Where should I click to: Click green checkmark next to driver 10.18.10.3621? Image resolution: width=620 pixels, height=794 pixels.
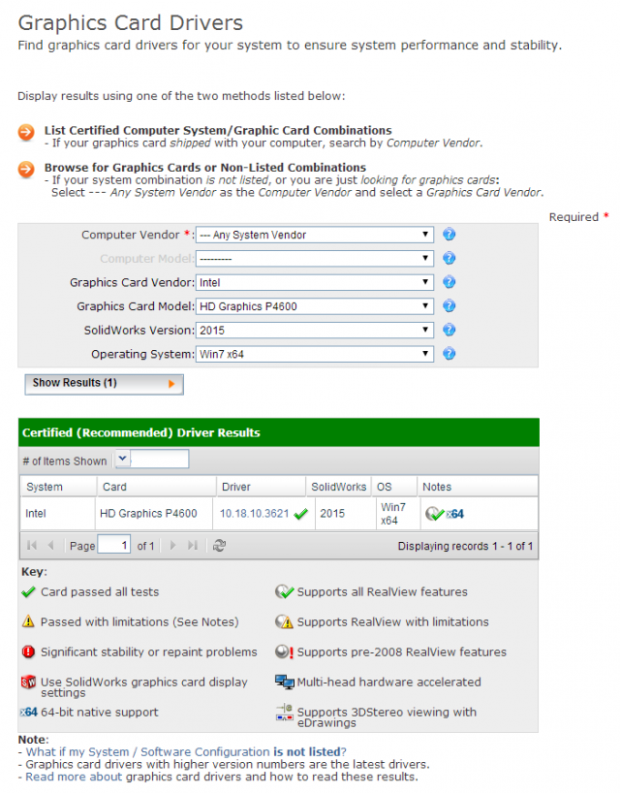(x=300, y=514)
